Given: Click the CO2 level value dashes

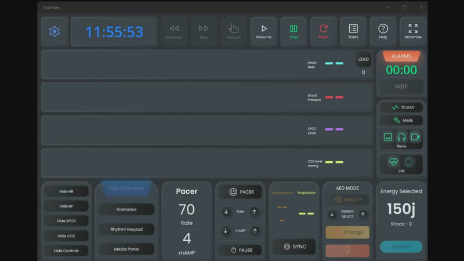Looking at the screenshot, I should point(335,162).
